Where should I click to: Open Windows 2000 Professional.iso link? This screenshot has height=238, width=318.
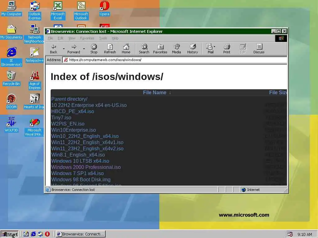pos(86,167)
